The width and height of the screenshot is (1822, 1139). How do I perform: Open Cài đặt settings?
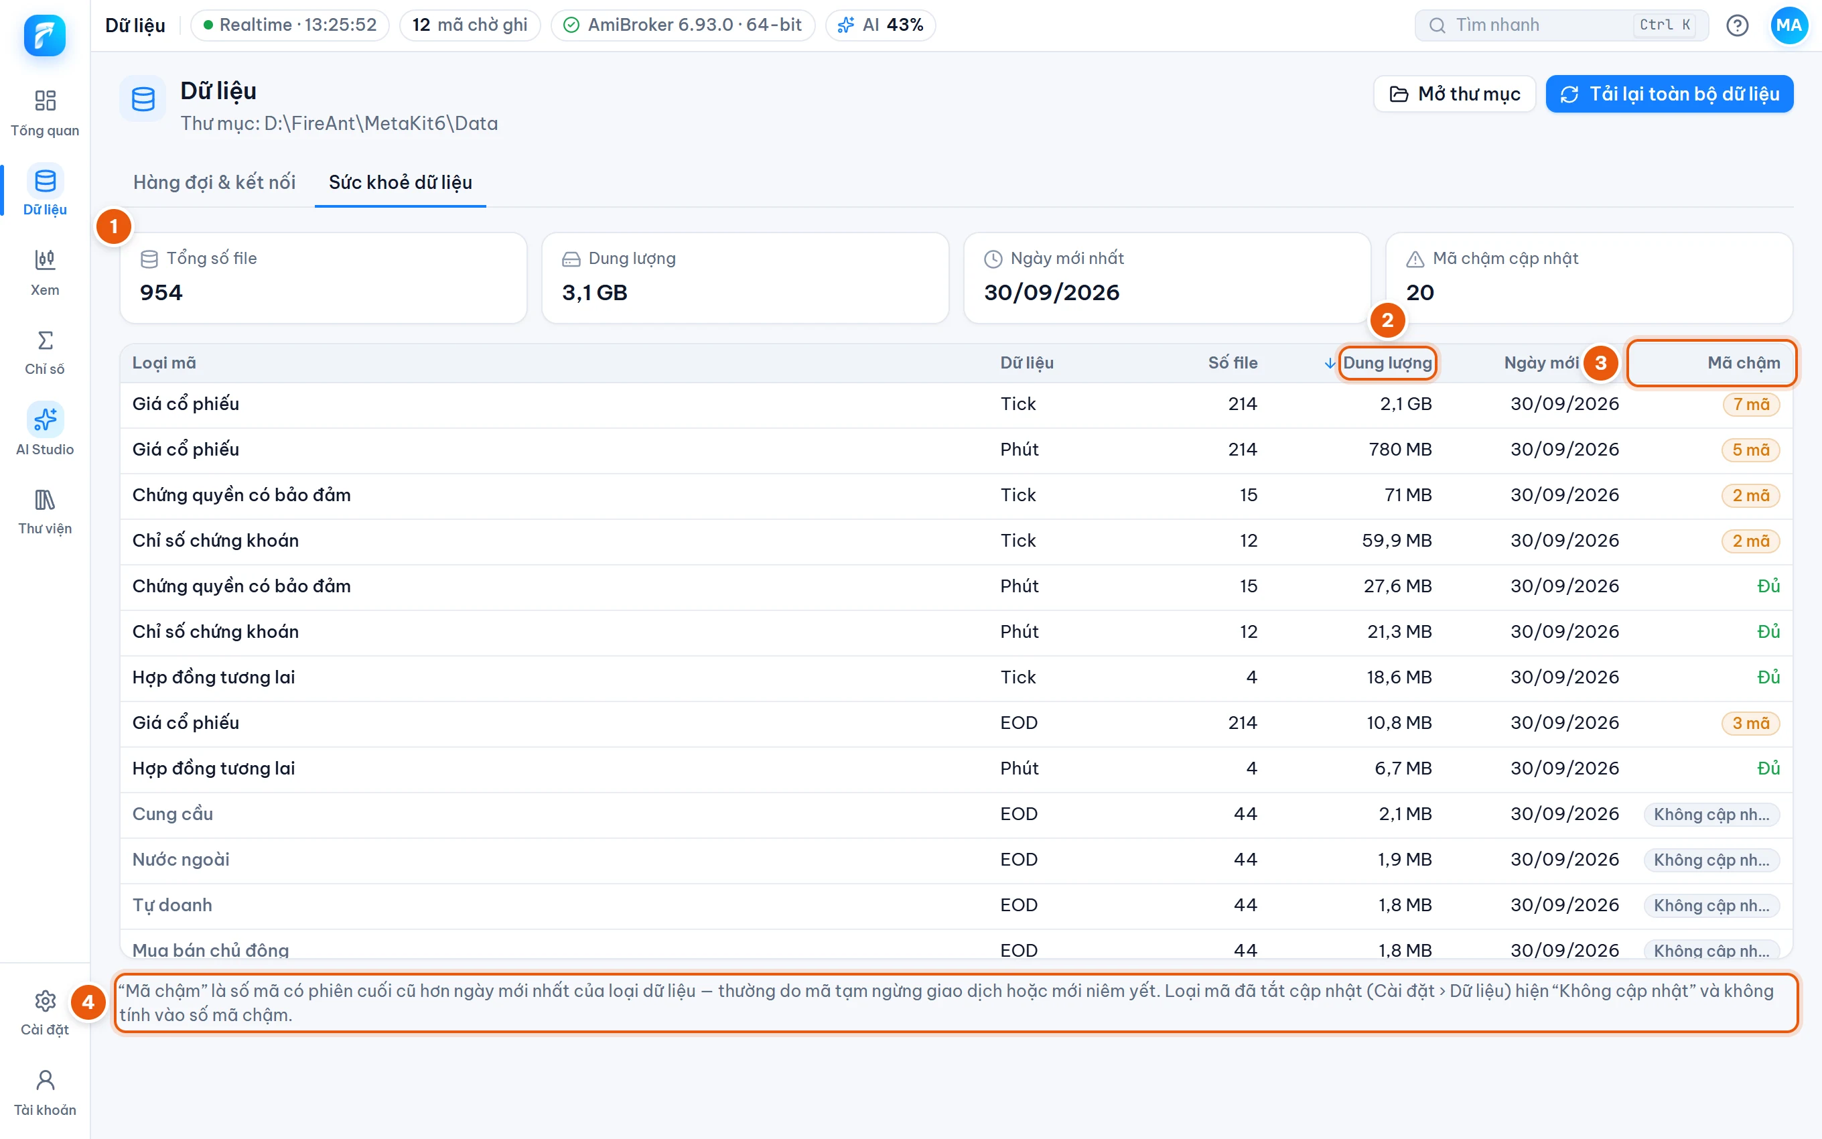[x=44, y=1013]
